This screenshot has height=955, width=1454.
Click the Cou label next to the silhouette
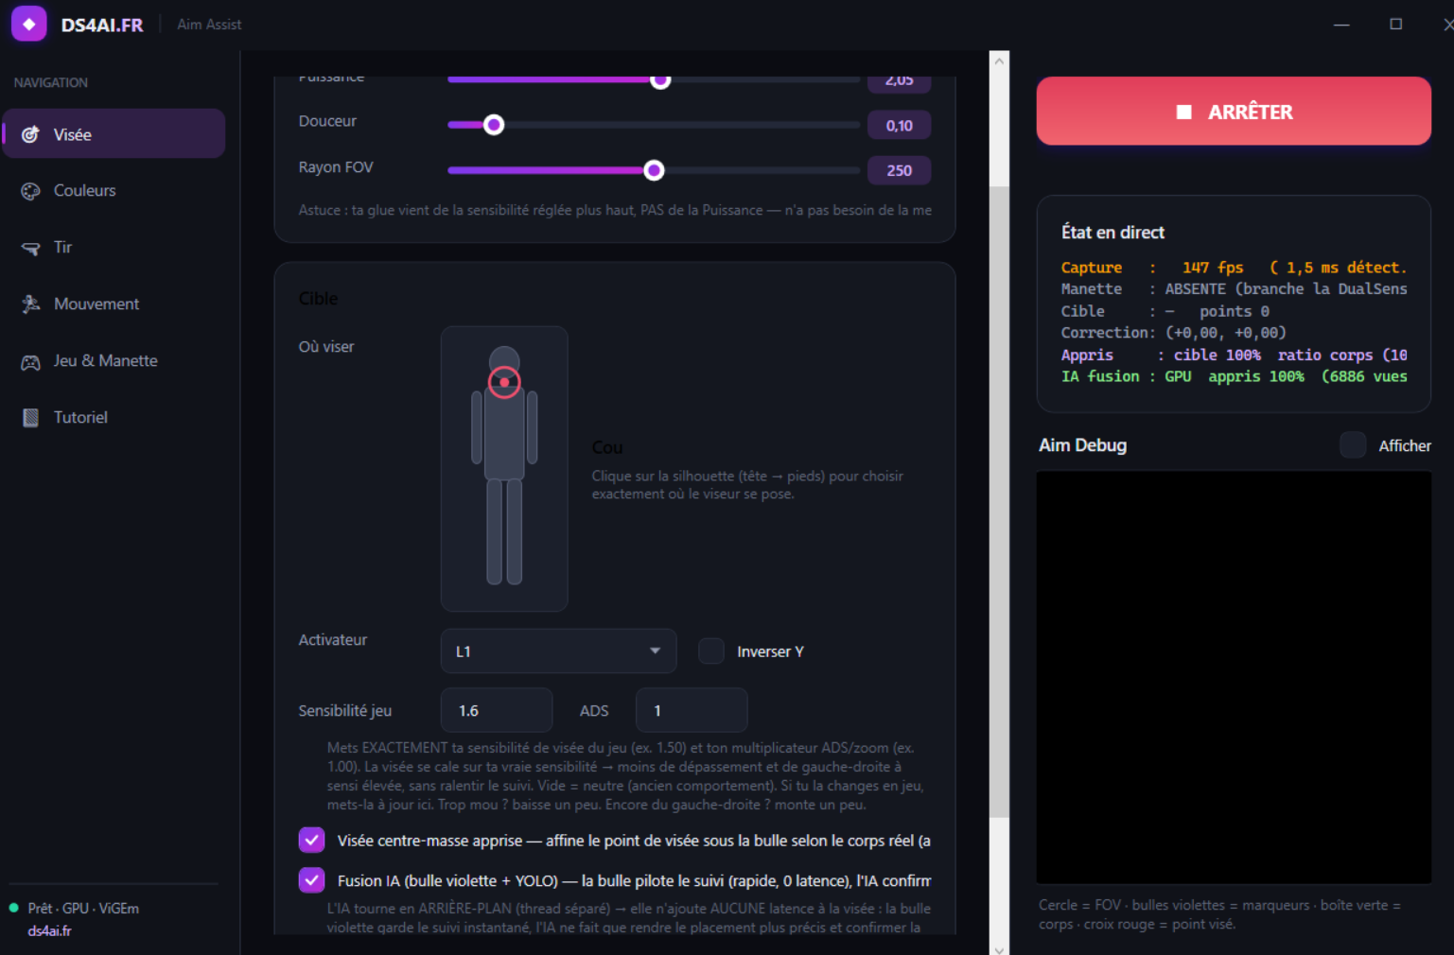tap(607, 447)
